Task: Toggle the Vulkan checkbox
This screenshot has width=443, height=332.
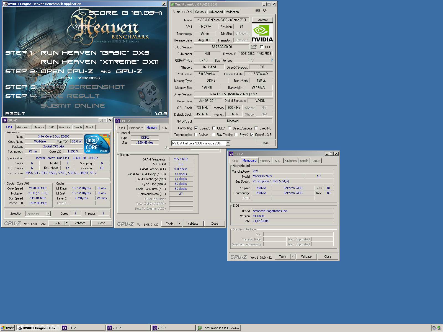Action: [196, 135]
